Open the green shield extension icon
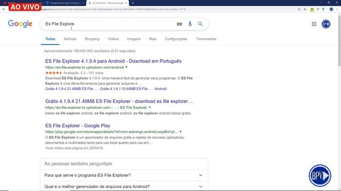 point(323,10)
